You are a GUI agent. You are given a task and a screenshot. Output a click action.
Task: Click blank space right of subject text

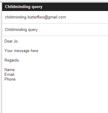coord(72,30)
